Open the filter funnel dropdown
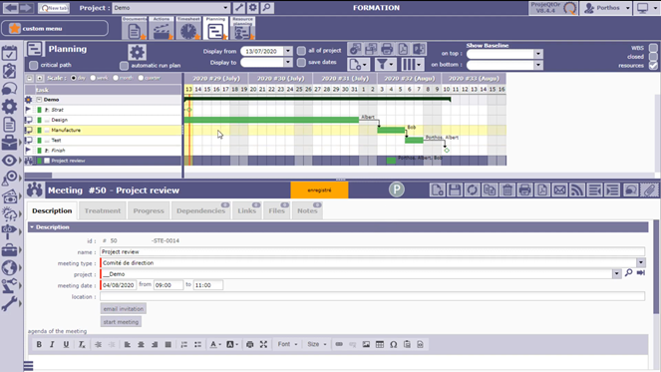 pyautogui.click(x=385, y=64)
